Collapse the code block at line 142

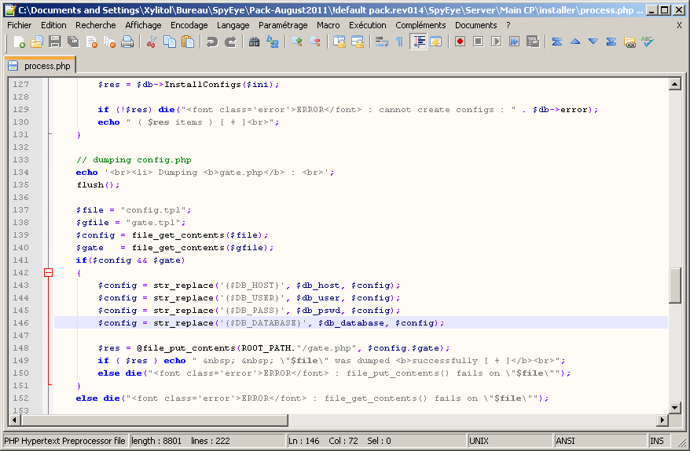click(49, 273)
